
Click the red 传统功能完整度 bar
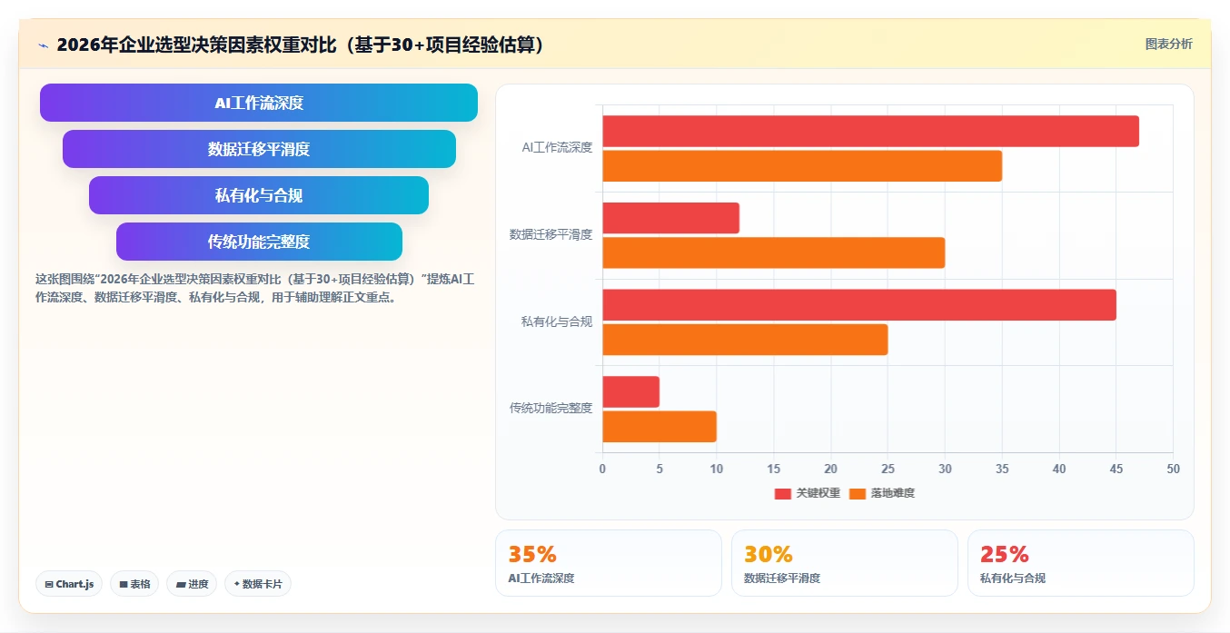[630, 391]
